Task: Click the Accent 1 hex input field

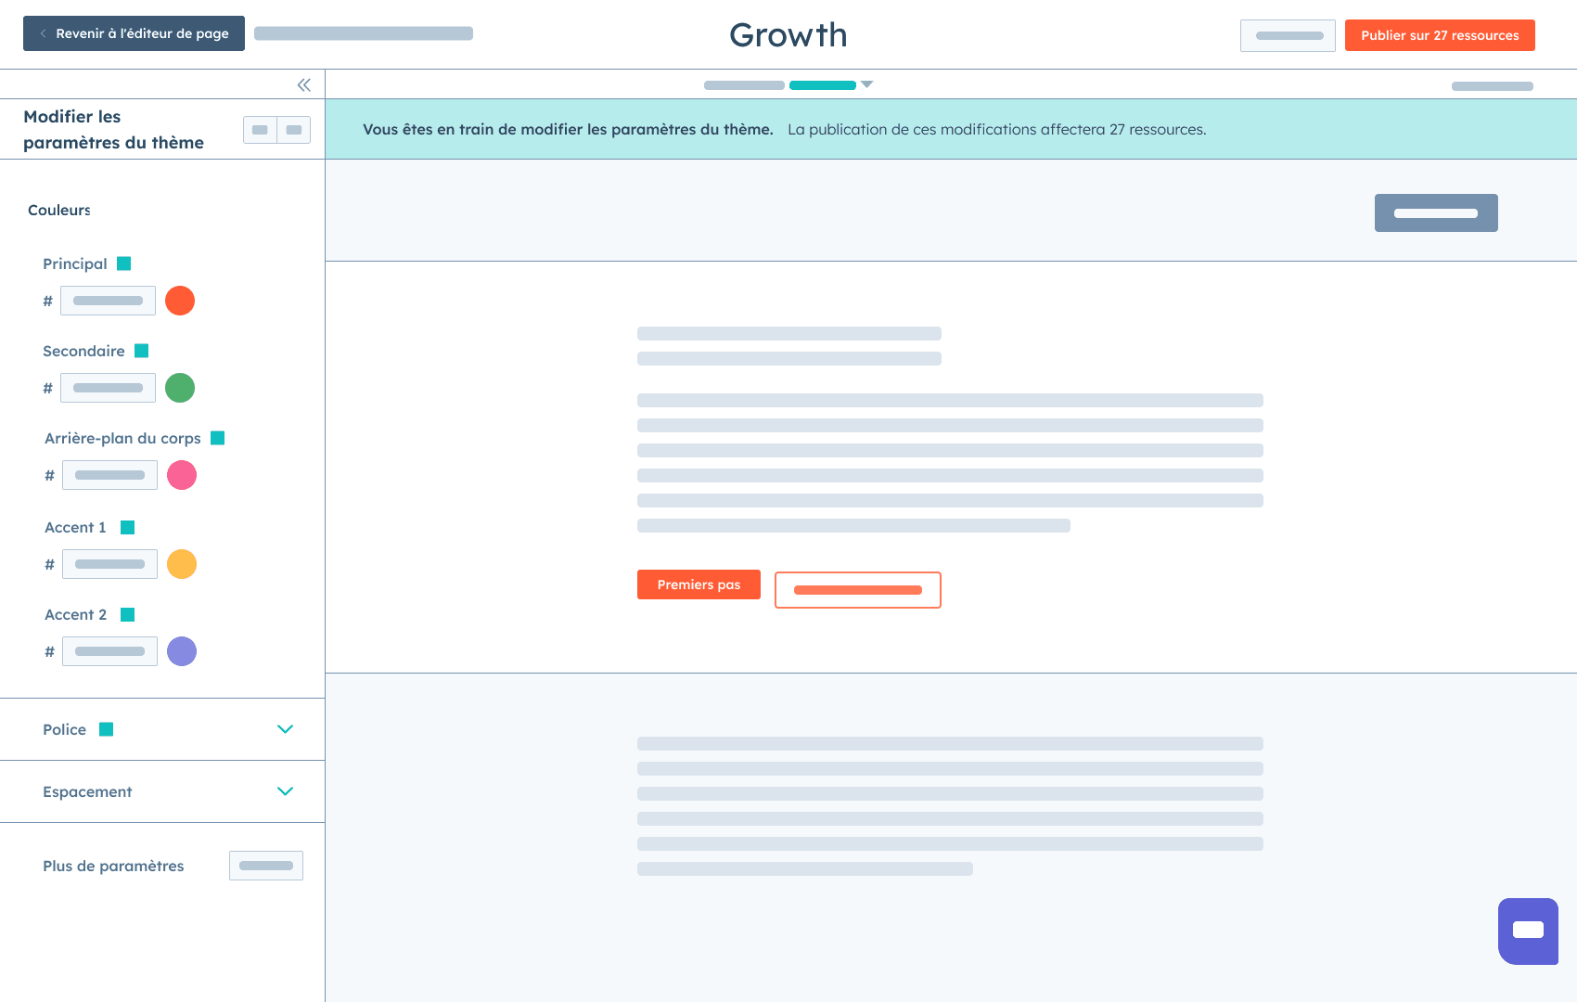Action: click(109, 564)
